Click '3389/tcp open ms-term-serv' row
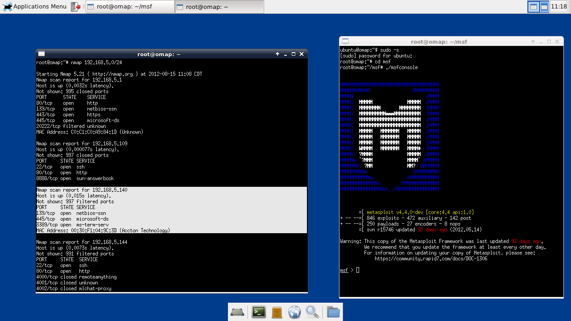The height and width of the screenshot is (321, 571). (72, 225)
